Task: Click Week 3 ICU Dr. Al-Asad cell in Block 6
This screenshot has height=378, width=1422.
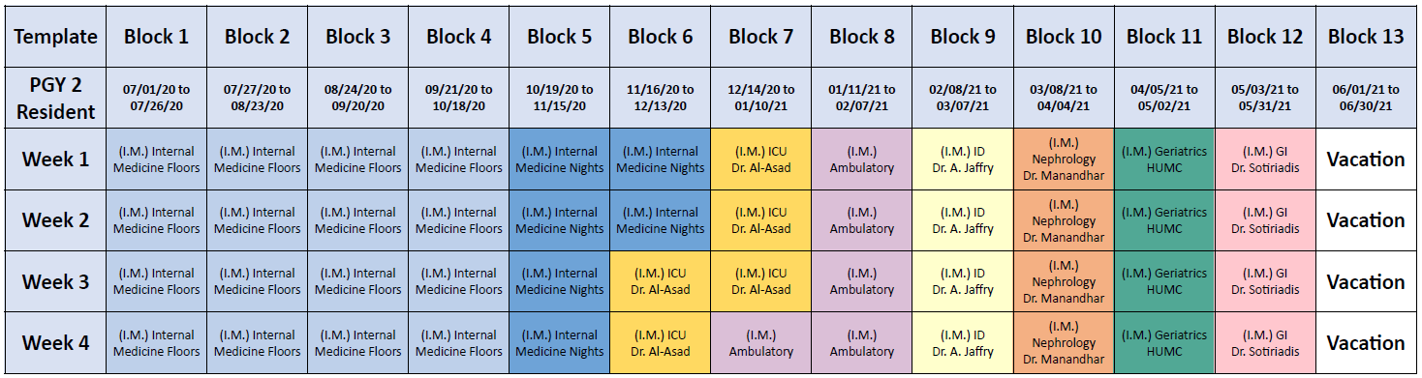Action: tap(661, 281)
